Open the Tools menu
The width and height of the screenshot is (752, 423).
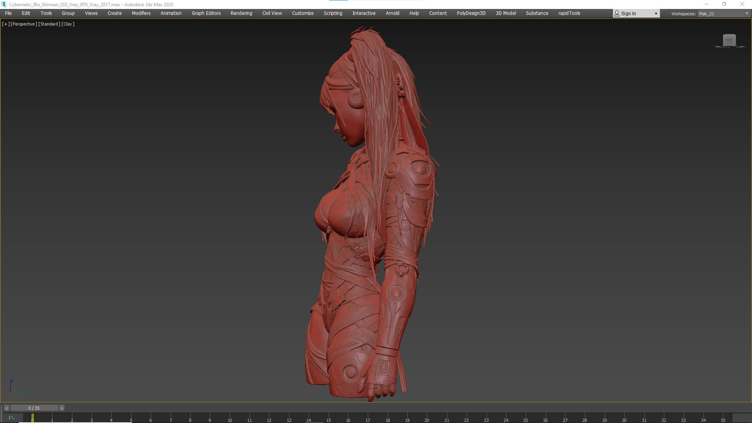(x=46, y=13)
